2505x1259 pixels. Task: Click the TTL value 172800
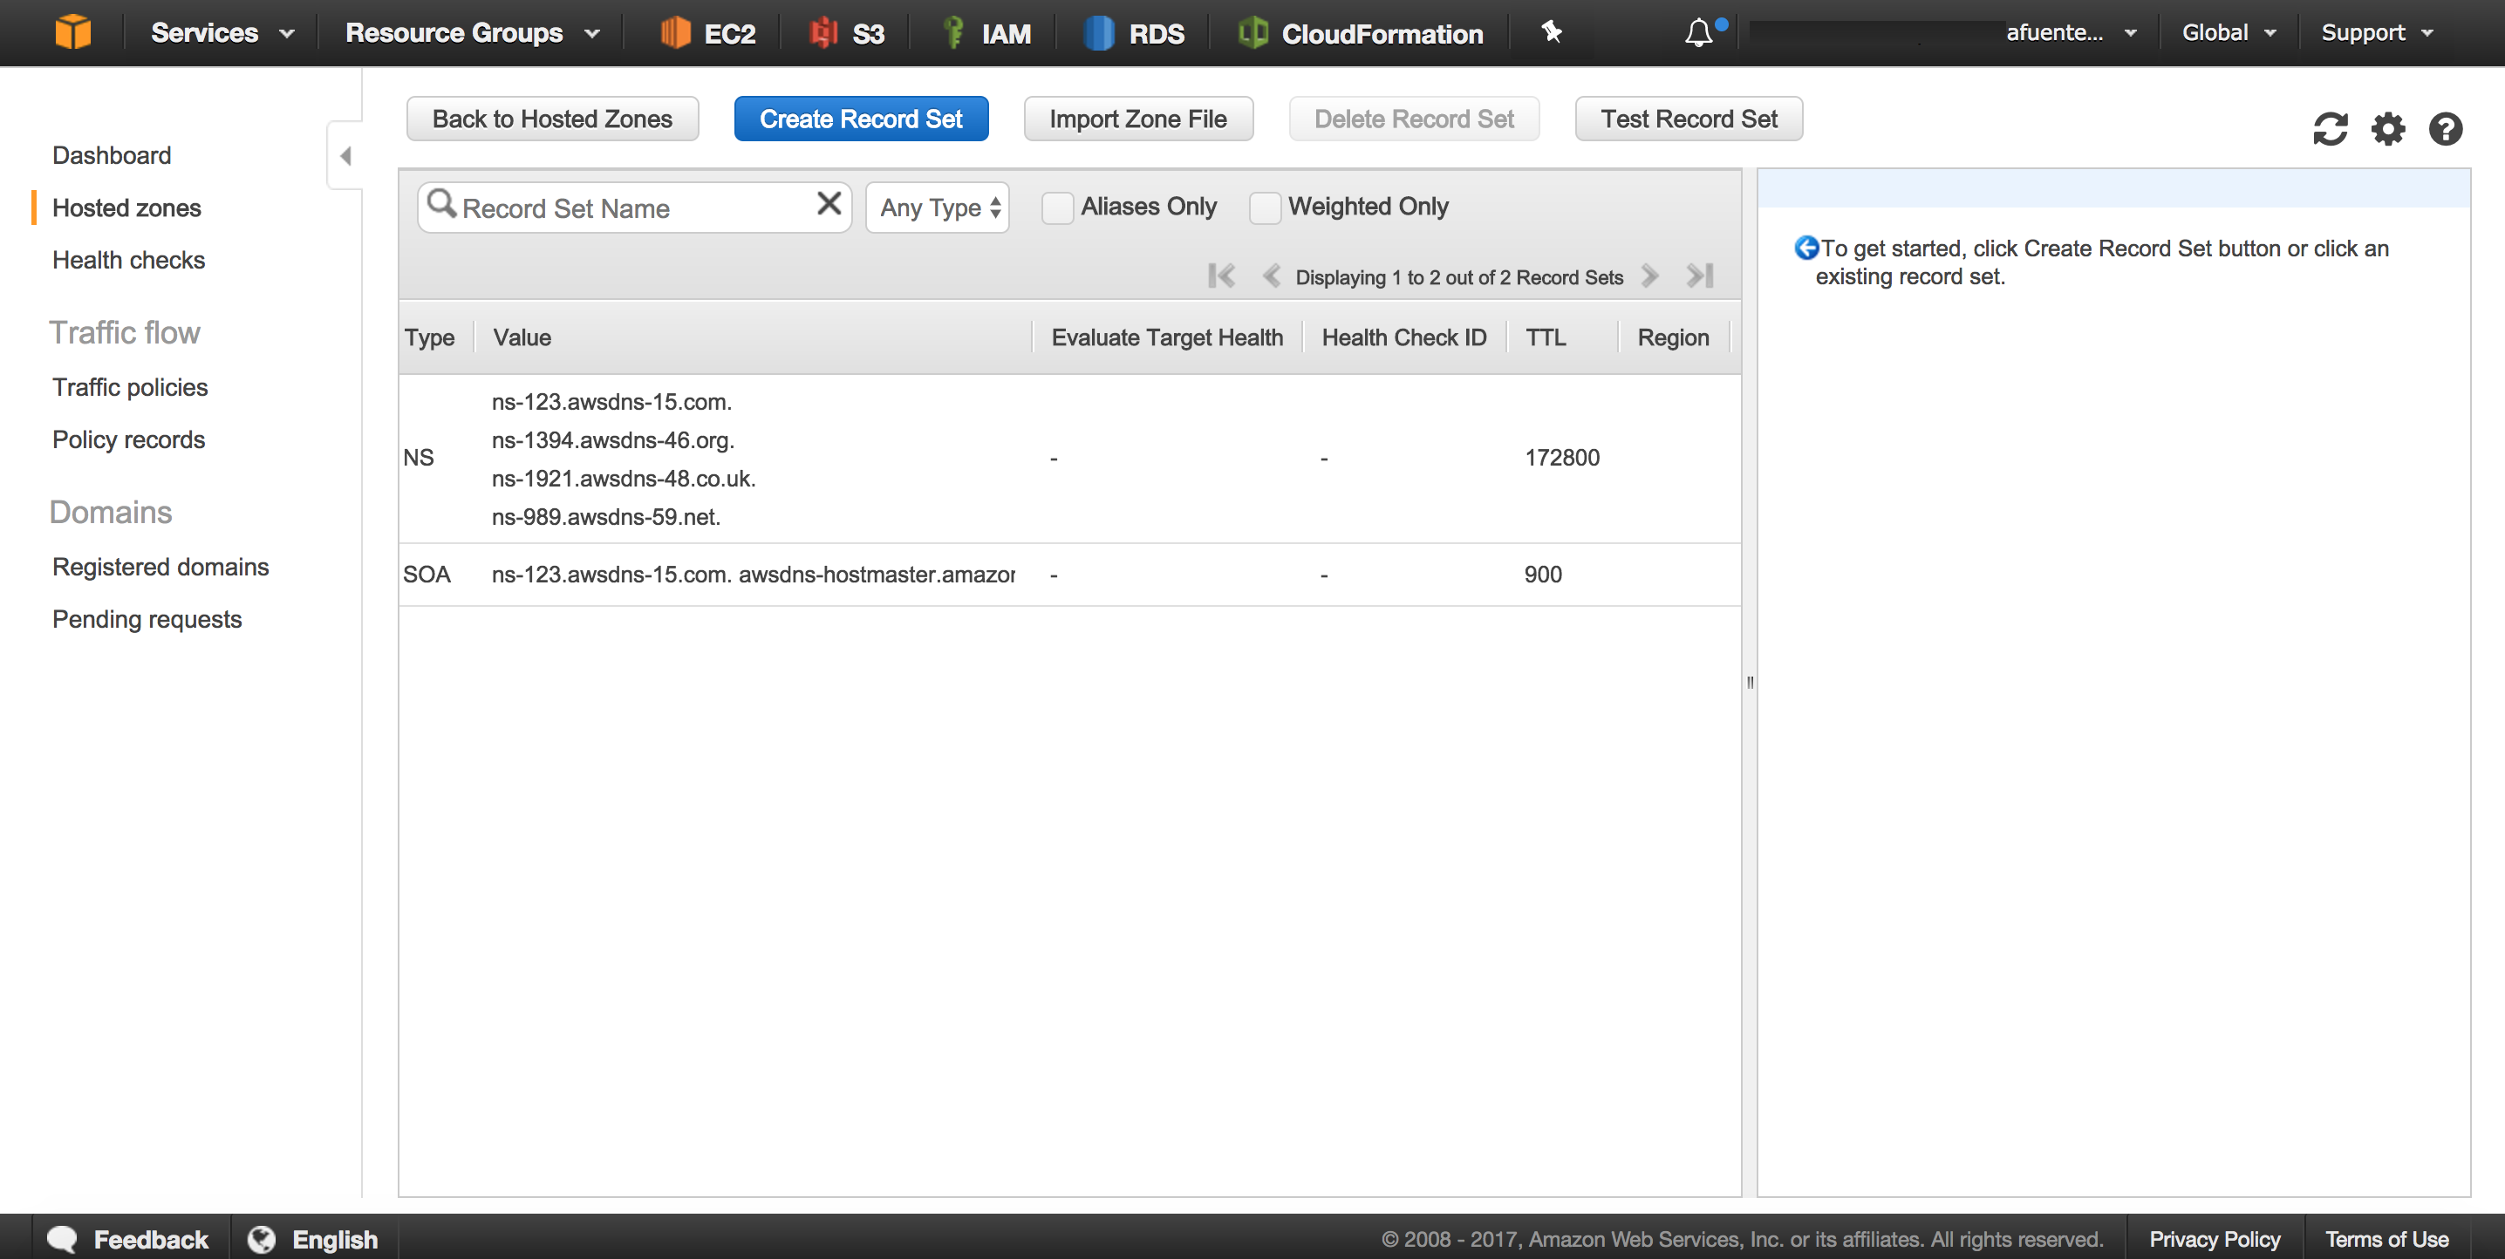click(x=1562, y=458)
